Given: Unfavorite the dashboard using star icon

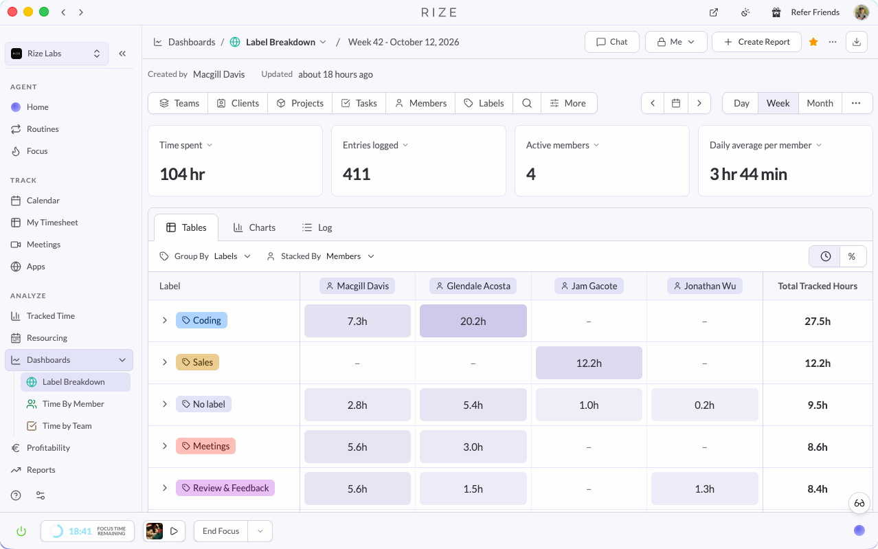Looking at the screenshot, I should pyautogui.click(x=813, y=42).
